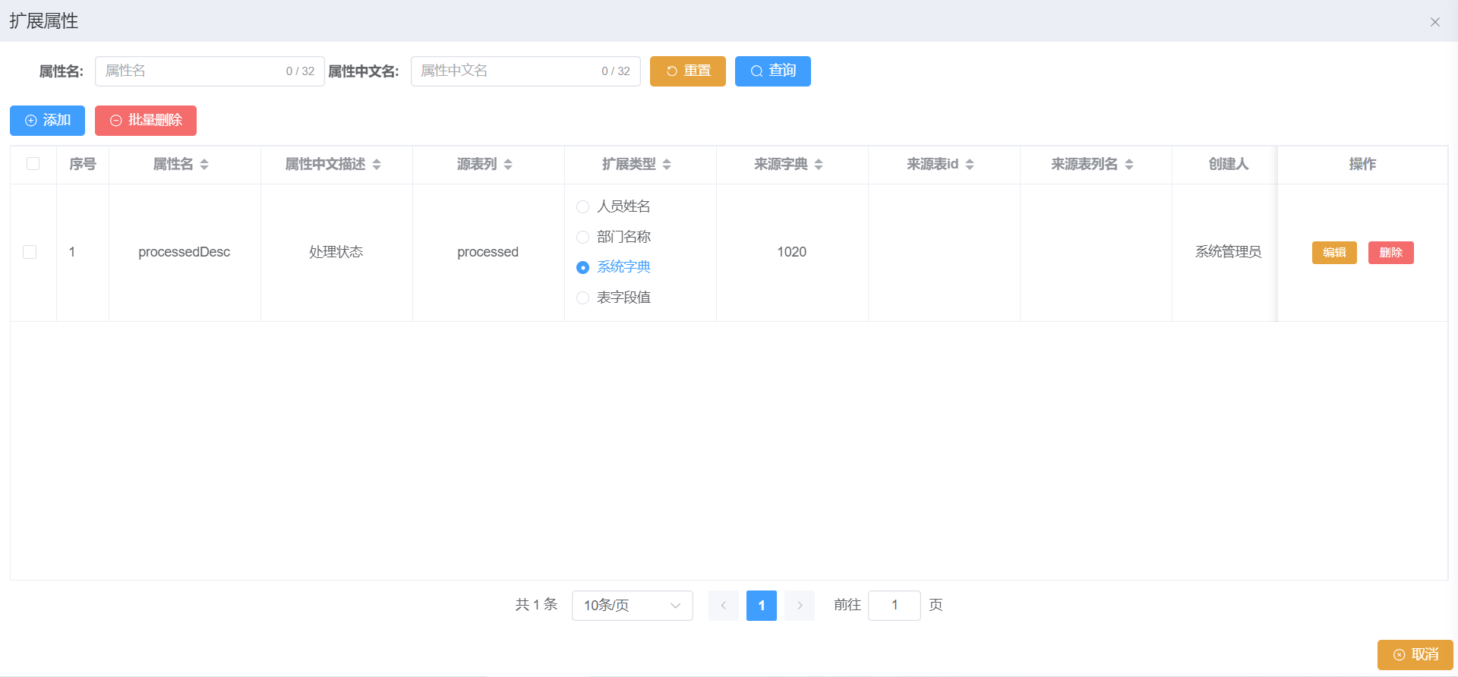The width and height of the screenshot is (1458, 677).
Task: Sort by 来源字典 column arrows
Action: coord(819,165)
